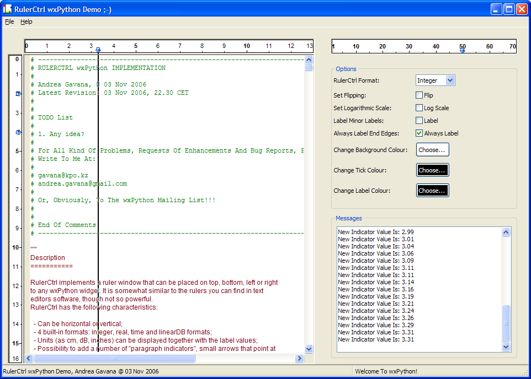
Task: Click the Messages list scroll-down arrow
Action: 506,346
